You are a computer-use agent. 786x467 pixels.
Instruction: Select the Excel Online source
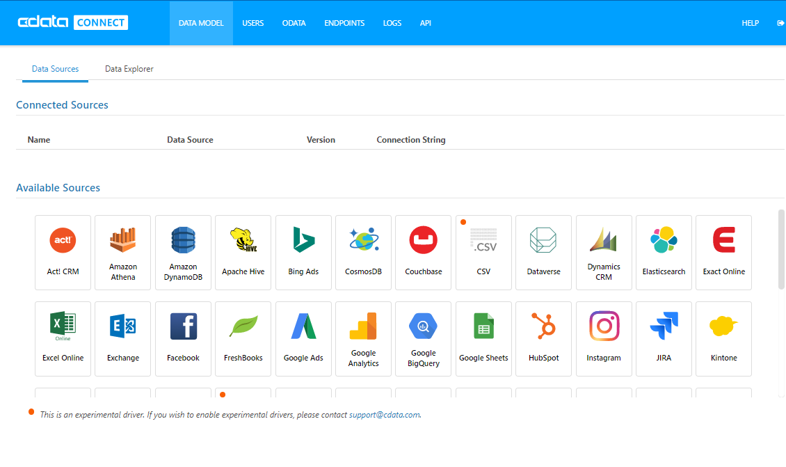click(x=63, y=338)
